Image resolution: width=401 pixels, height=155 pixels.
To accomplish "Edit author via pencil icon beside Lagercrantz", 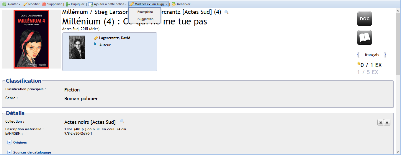I will click(96, 38).
